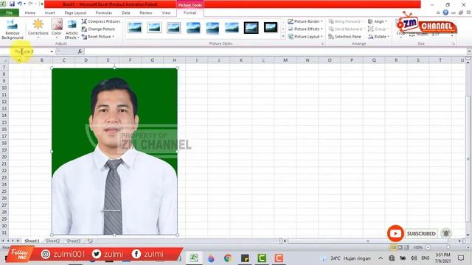Click Change Picture
Image resolution: width=472 pixels, height=265 pixels.
tap(98, 29)
